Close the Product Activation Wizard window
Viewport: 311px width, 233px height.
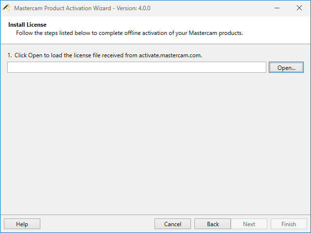pyautogui.click(x=299, y=8)
